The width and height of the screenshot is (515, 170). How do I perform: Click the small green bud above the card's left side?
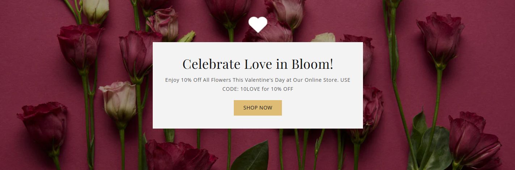pyautogui.click(x=187, y=36)
